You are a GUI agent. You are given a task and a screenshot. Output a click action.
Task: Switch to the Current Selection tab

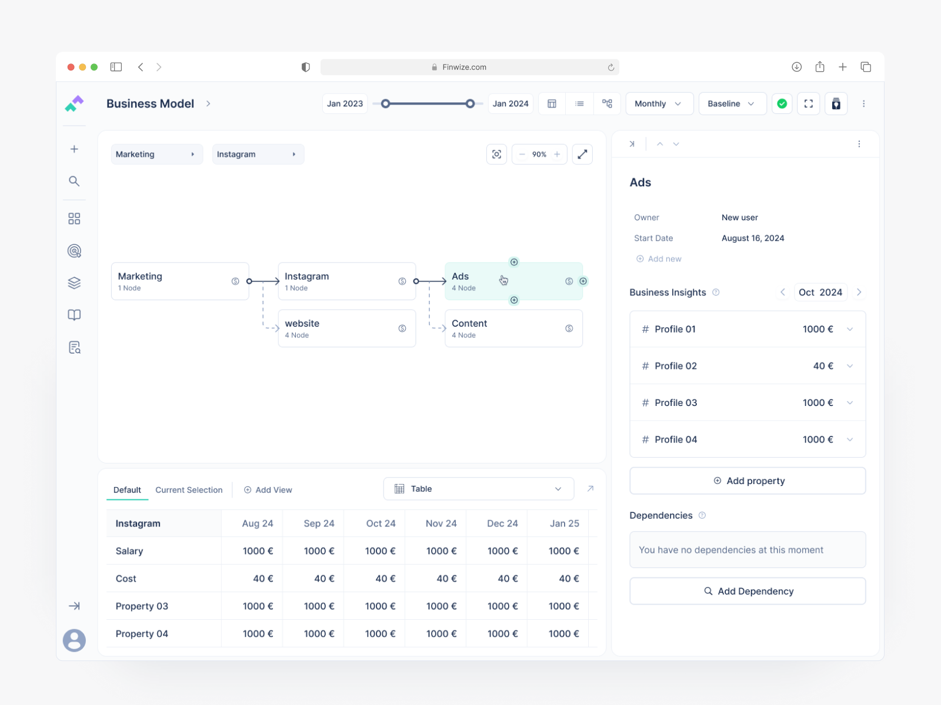pos(189,489)
